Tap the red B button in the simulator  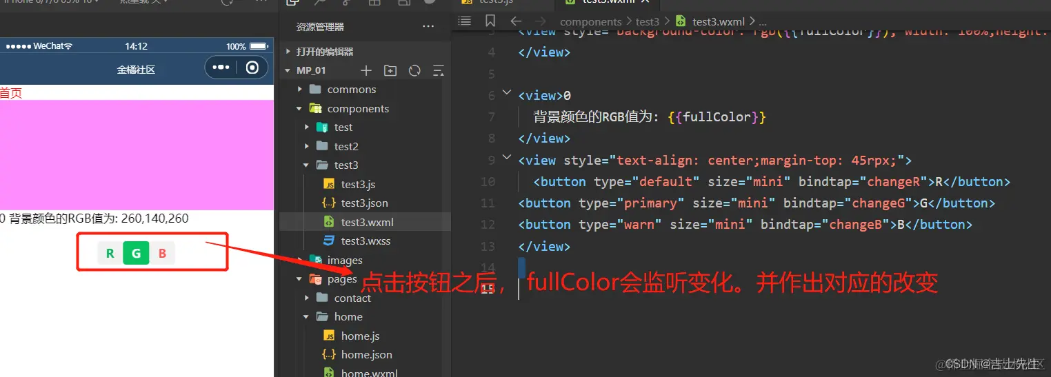pyautogui.click(x=162, y=254)
